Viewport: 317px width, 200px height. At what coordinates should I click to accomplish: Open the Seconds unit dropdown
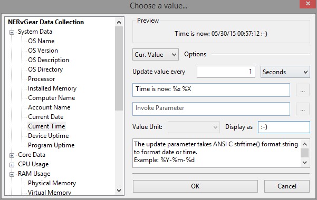point(285,72)
